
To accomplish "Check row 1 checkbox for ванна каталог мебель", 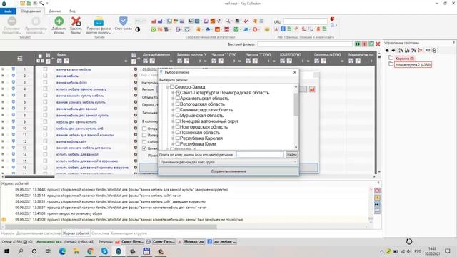I will pos(45,69).
